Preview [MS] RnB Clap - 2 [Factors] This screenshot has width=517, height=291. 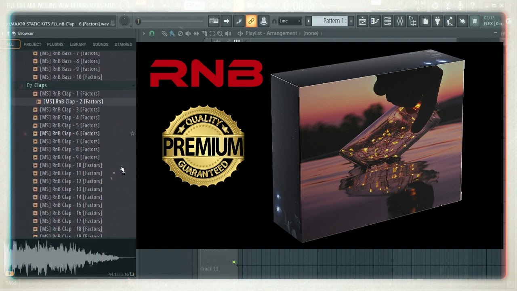point(73,101)
